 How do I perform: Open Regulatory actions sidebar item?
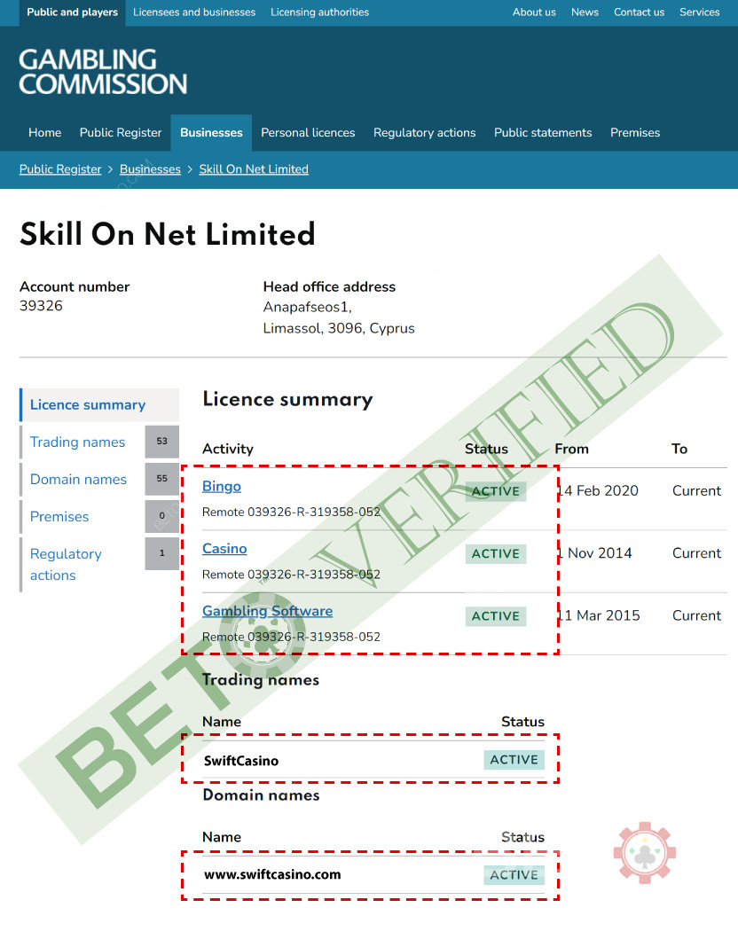[66, 565]
